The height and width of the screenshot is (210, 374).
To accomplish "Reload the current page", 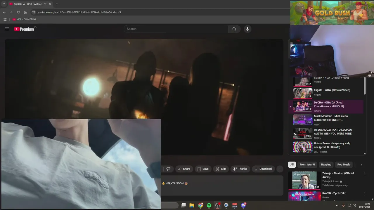I will (x=18, y=12).
